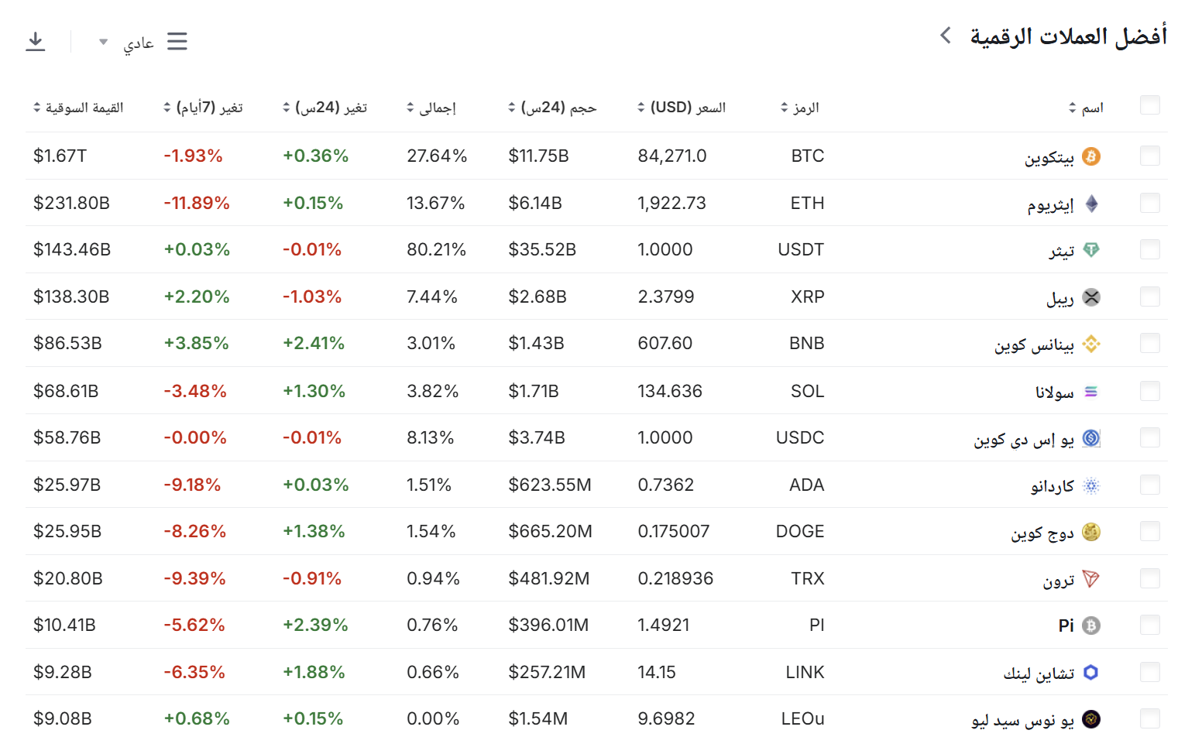Image resolution: width=1202 pixels, height=737 pixels.
Task: Open the كاردانو coin link
Action: click(x=1053, y=487)
